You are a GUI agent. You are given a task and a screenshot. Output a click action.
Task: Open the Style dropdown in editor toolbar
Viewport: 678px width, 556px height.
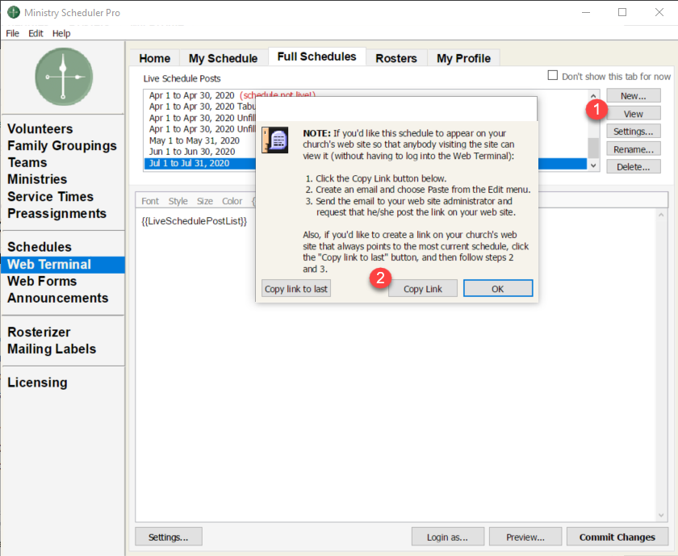pyautogui.click(x=178, y=201)
